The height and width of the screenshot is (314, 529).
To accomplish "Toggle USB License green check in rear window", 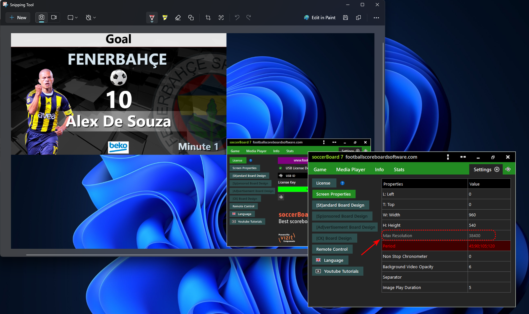I will pos(280,168).
